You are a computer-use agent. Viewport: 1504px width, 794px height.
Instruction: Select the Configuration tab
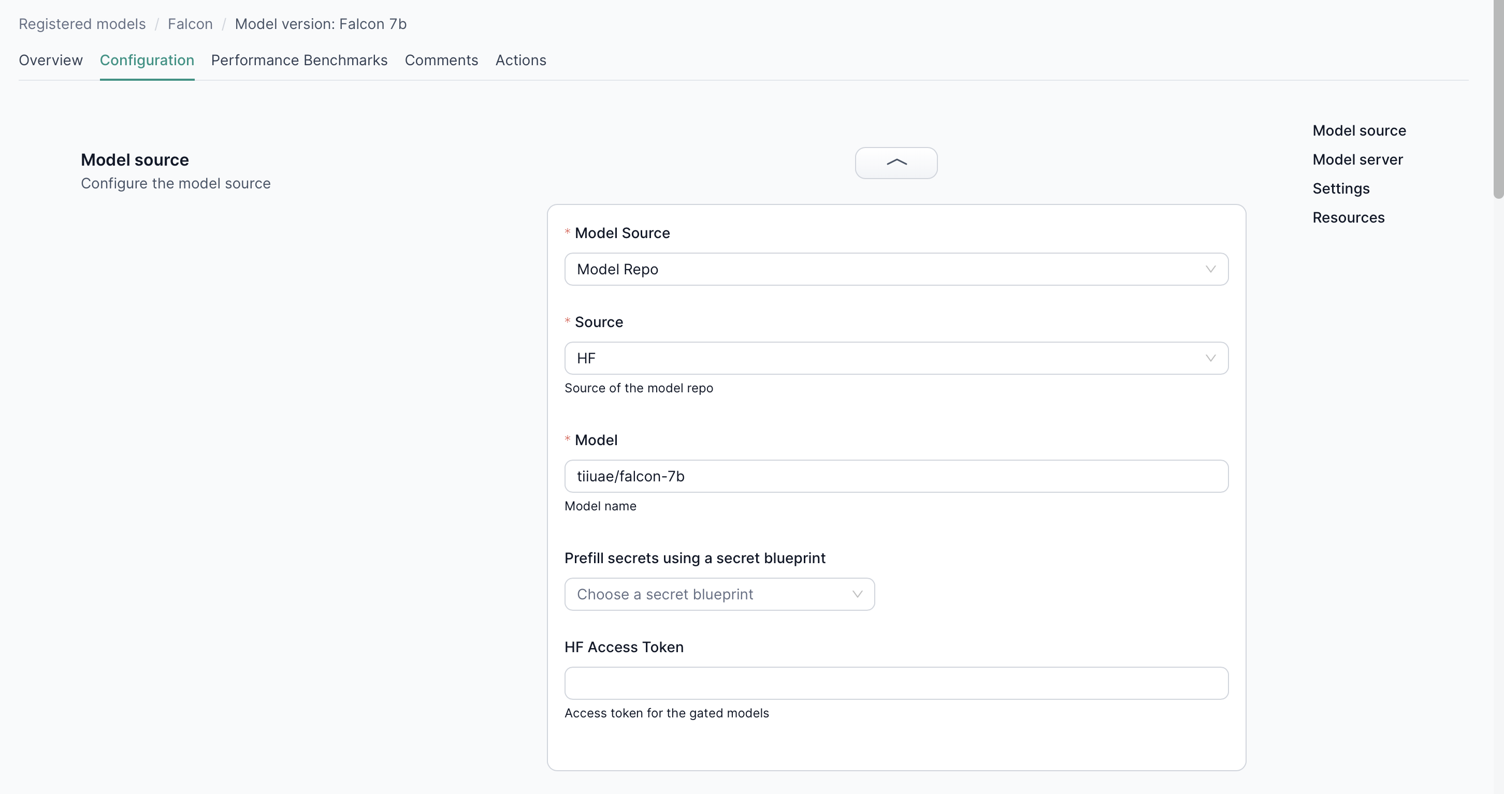tap(147, 60)
